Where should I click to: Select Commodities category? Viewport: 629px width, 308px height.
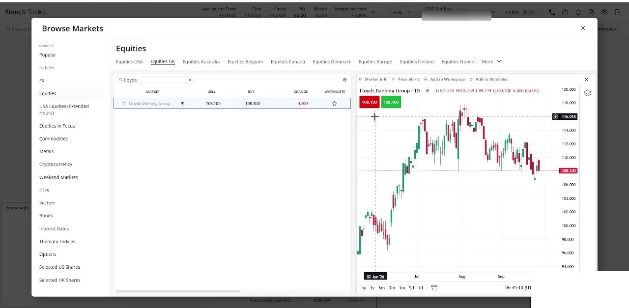54,139
